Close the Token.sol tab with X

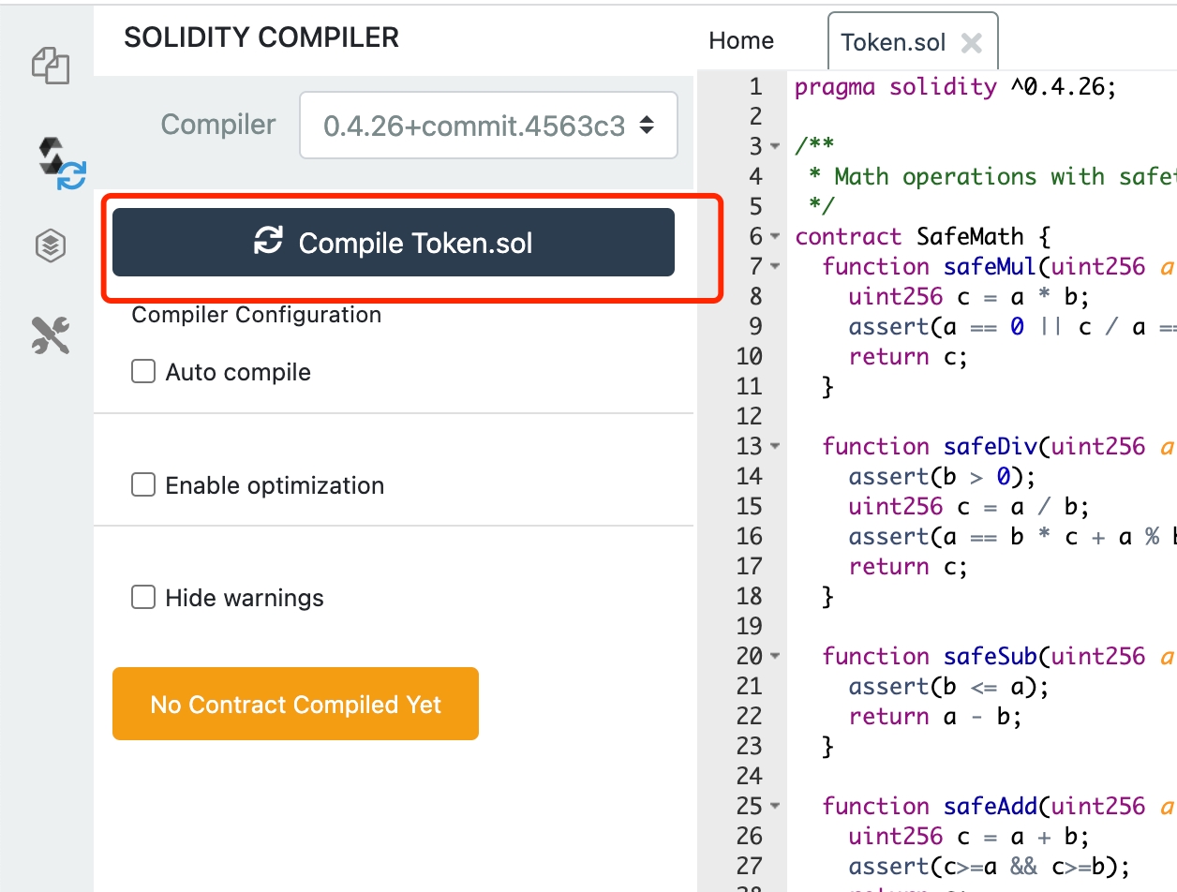(972, 43)
